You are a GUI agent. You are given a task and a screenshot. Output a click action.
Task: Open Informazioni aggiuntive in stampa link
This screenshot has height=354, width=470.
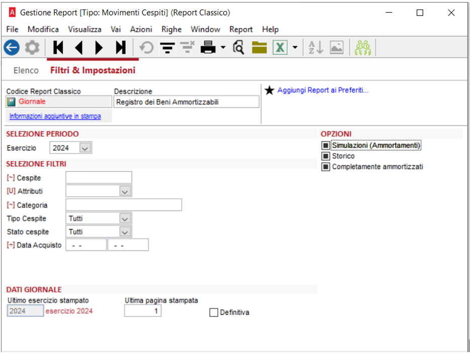[55, 116]
